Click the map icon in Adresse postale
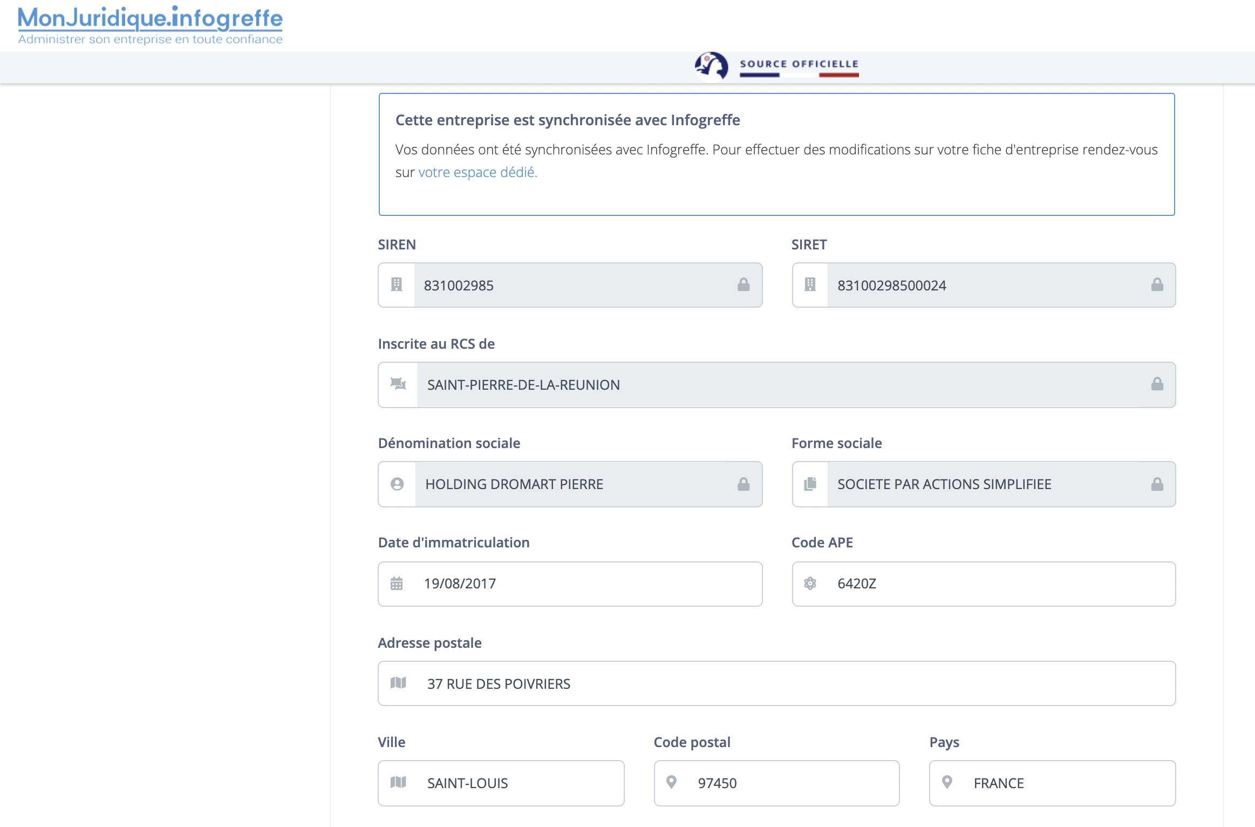Viewport: 1255px width, 827px height. pyautogui.click(x=398, y=683)
